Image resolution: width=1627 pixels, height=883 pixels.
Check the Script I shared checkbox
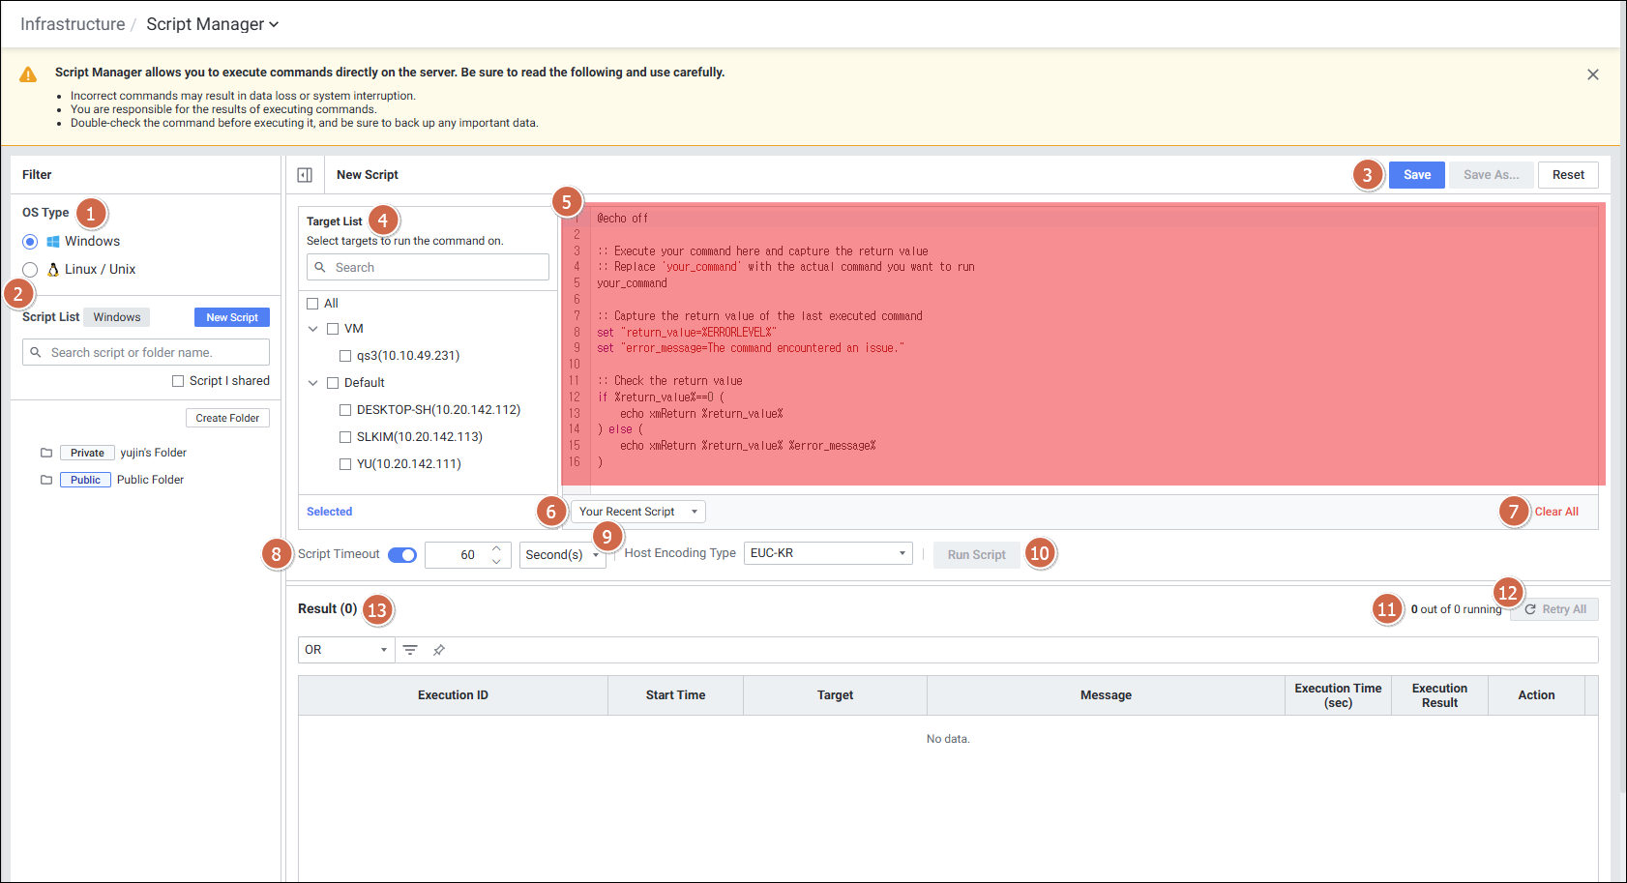pyautogui.click(x=178, y=381)
